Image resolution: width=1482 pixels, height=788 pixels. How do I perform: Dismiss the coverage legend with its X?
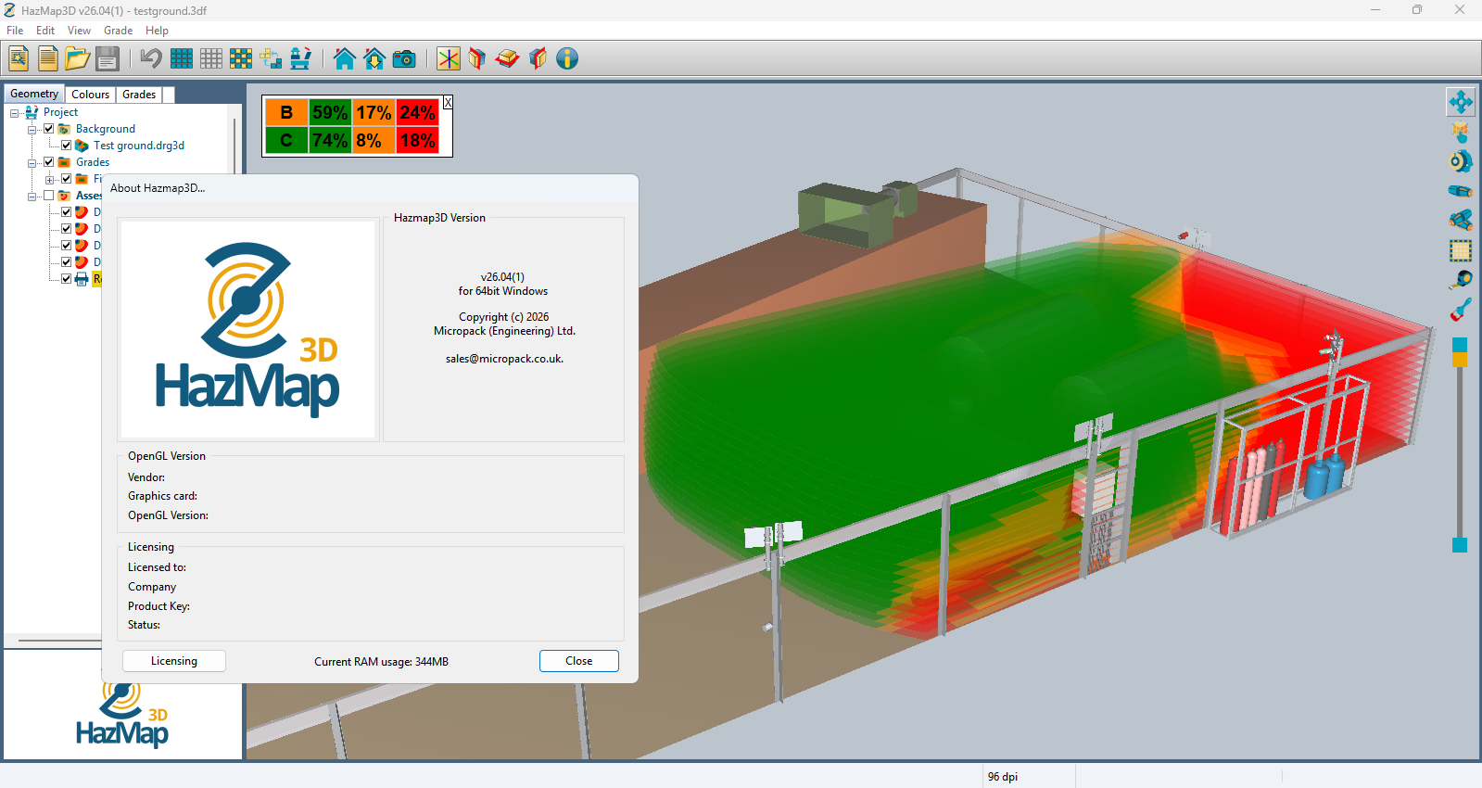point(448,103)
